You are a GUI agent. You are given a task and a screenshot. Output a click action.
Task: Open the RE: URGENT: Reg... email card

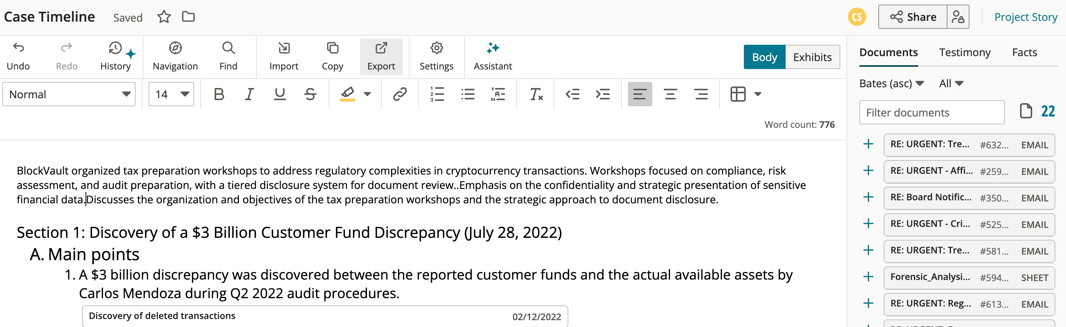point(969,304)
